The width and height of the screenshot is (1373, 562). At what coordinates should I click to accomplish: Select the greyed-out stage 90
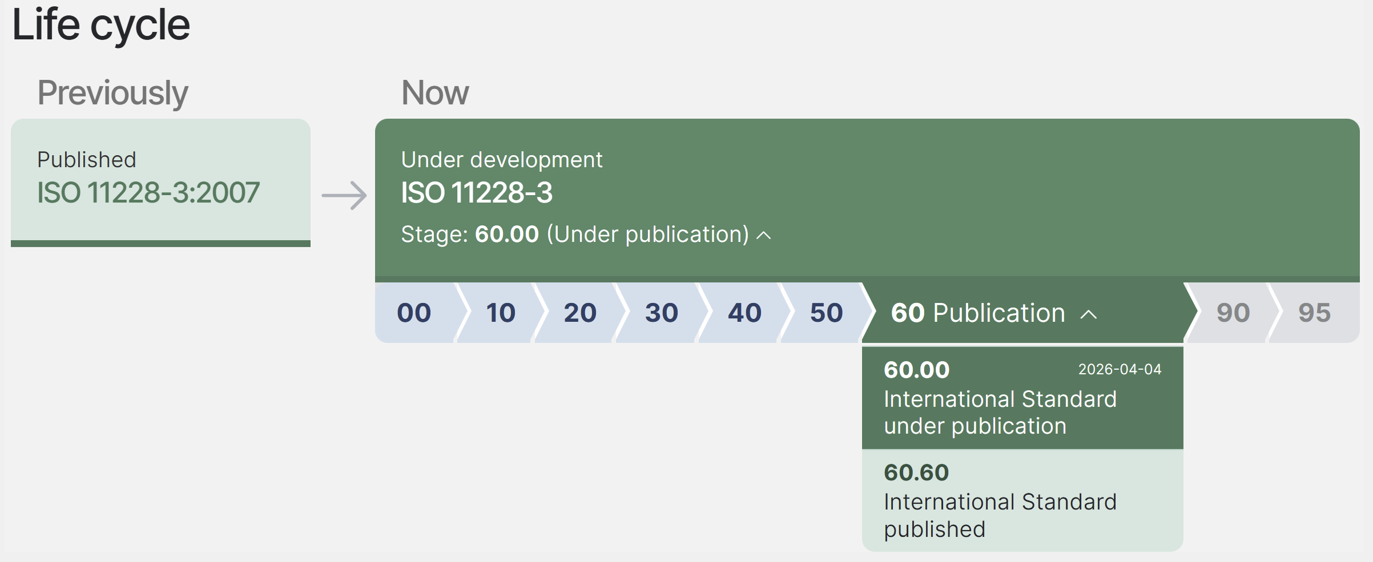[x=1233, y=313]
